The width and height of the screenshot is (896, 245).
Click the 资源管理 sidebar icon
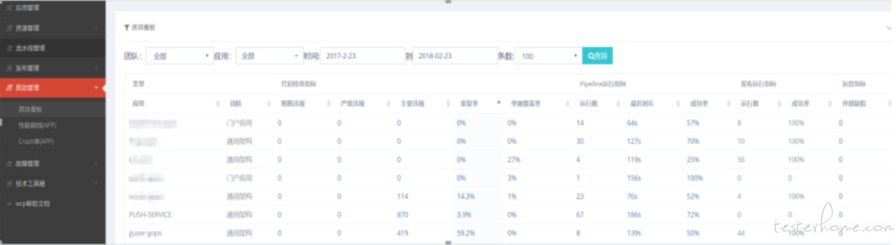tap(9, 28)
